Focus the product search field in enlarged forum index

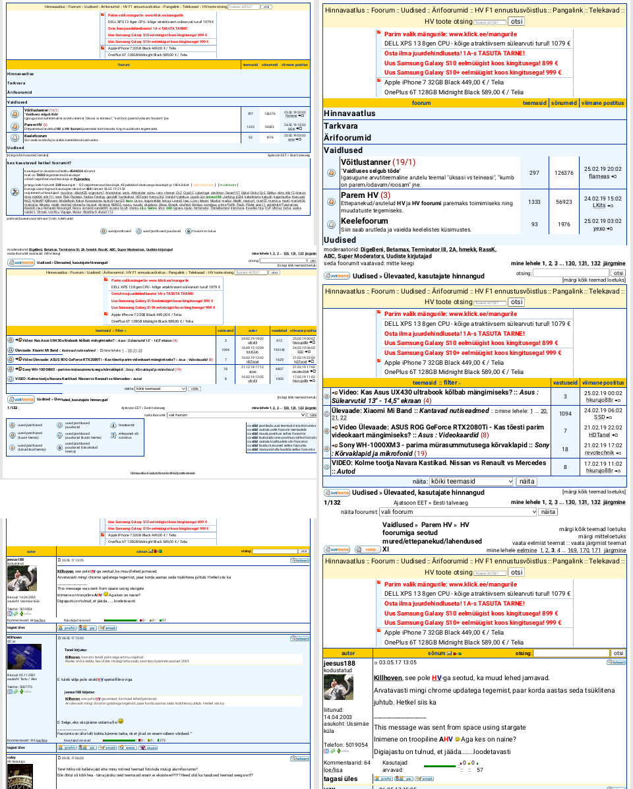point(489,22)
